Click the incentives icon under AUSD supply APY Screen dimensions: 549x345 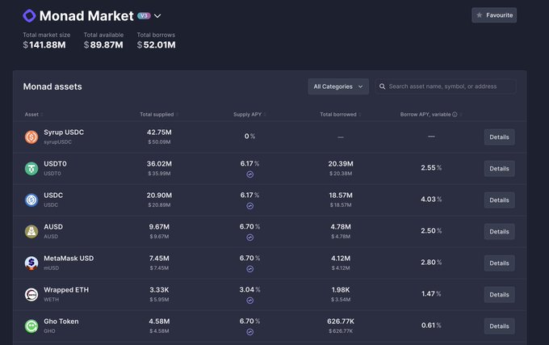[250, 238]
